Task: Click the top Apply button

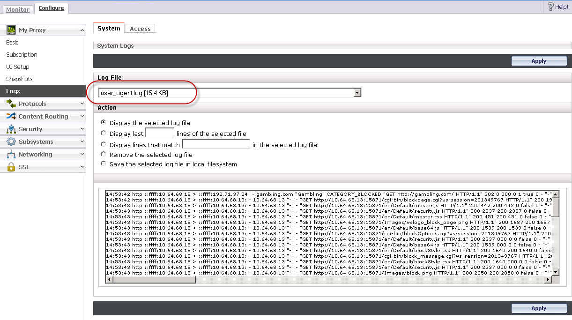Action: 539,60
